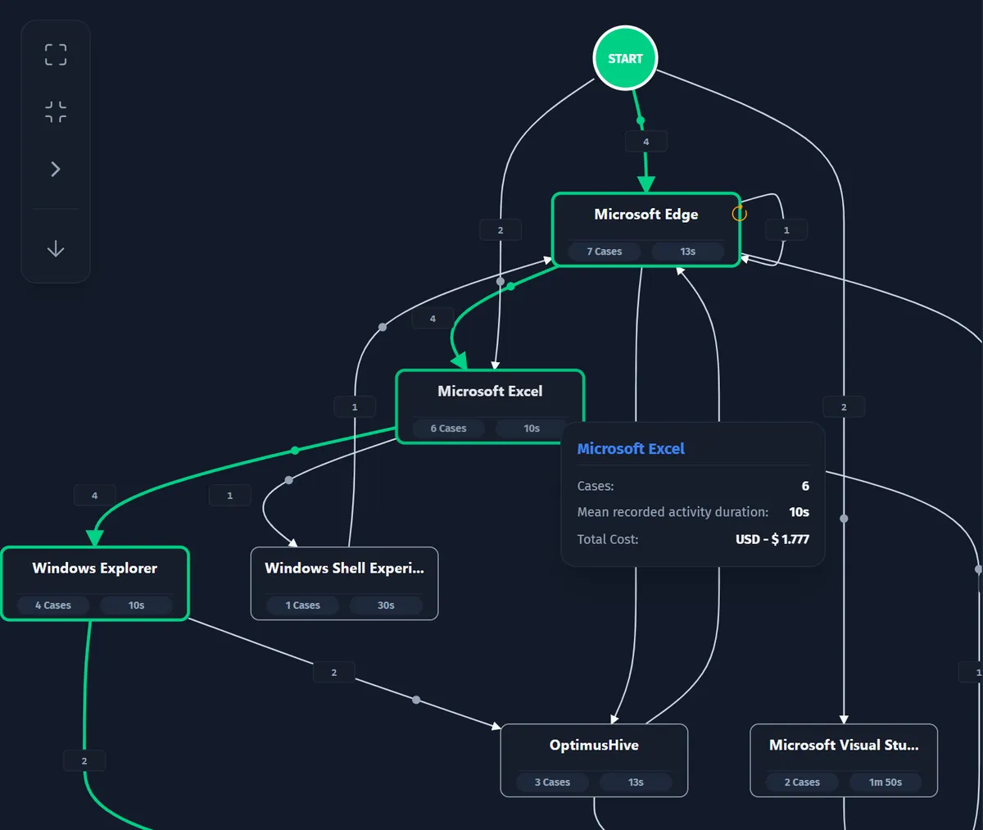Click the self-loop edge label 1 on Edge
Viewport: 983px width, 830px height.
pyautogui.click(x=786, y=230)
